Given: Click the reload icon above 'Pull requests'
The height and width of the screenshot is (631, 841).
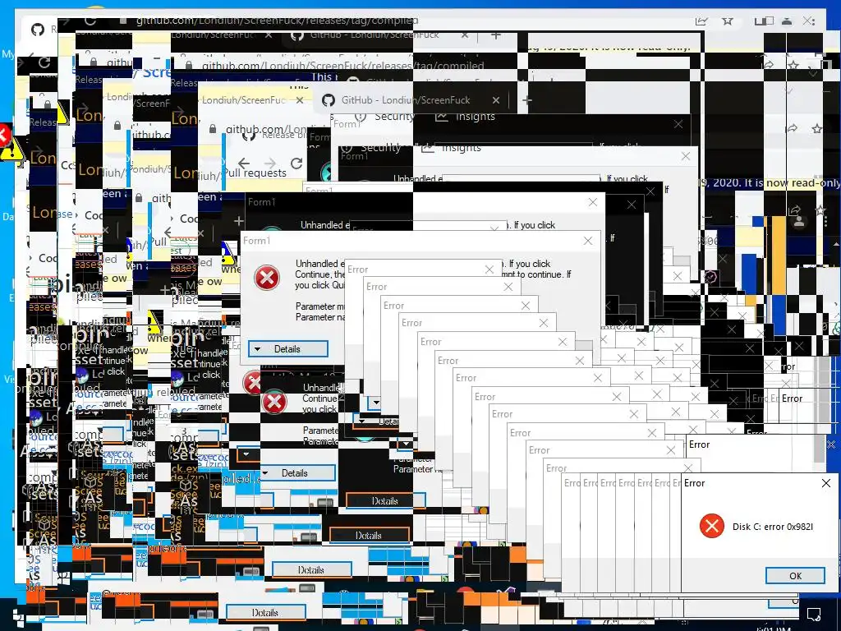Looking at the screenshot, I should tap(296, 163).
